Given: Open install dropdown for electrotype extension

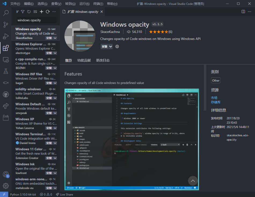Looking at the screenshot, I should coord(55,53).
